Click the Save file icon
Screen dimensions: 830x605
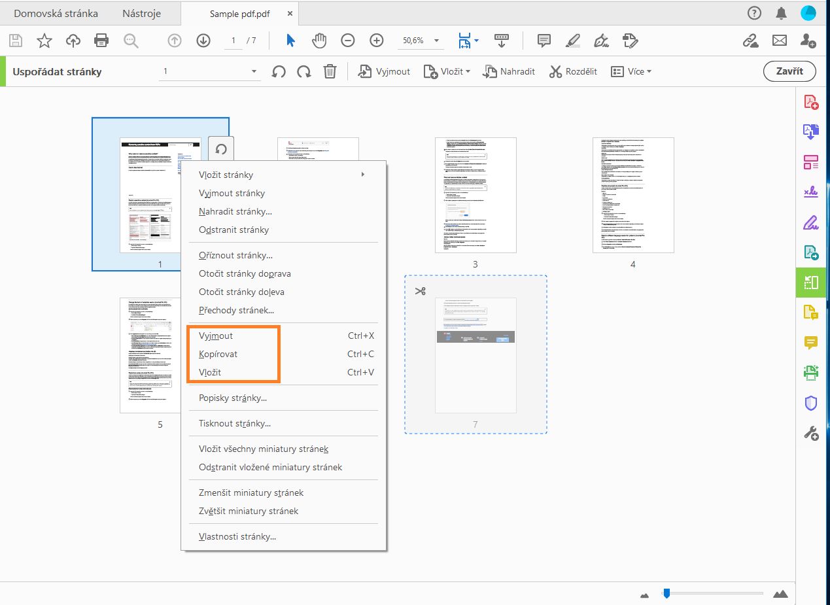coord(16,41)
